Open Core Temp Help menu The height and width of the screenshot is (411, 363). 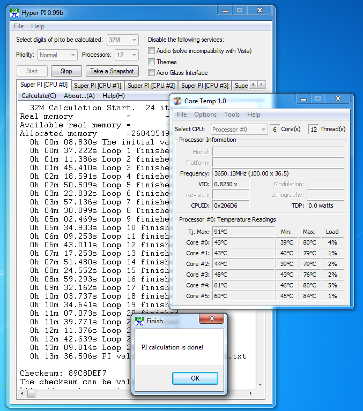(254, 115)
